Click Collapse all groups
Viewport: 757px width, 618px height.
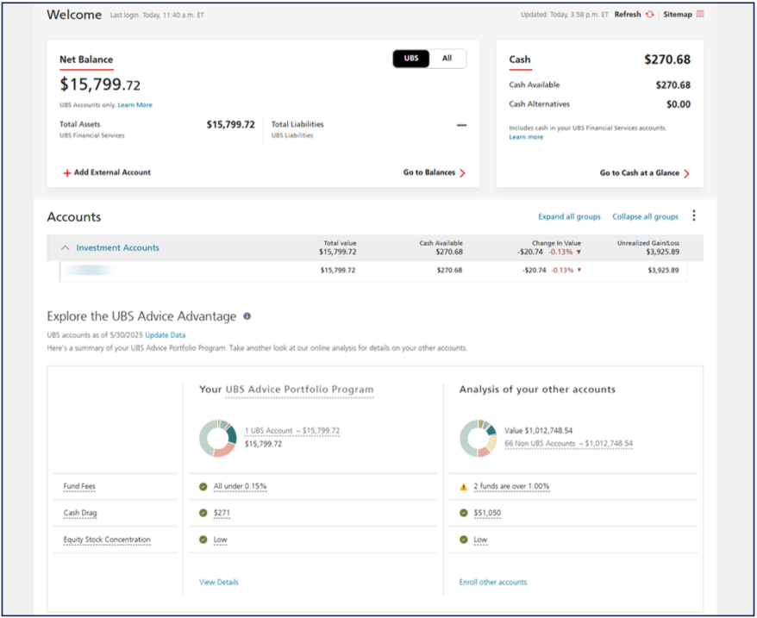tap(645, 217)
